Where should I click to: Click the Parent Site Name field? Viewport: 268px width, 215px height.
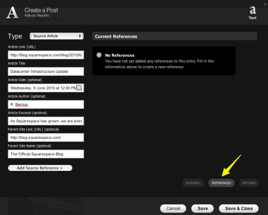(x=45, y=154)
